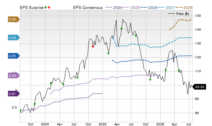This screenshot has width=212, height=126.
Task: Click the EPS Surprise legend label
Action: [x=32, y=8]
